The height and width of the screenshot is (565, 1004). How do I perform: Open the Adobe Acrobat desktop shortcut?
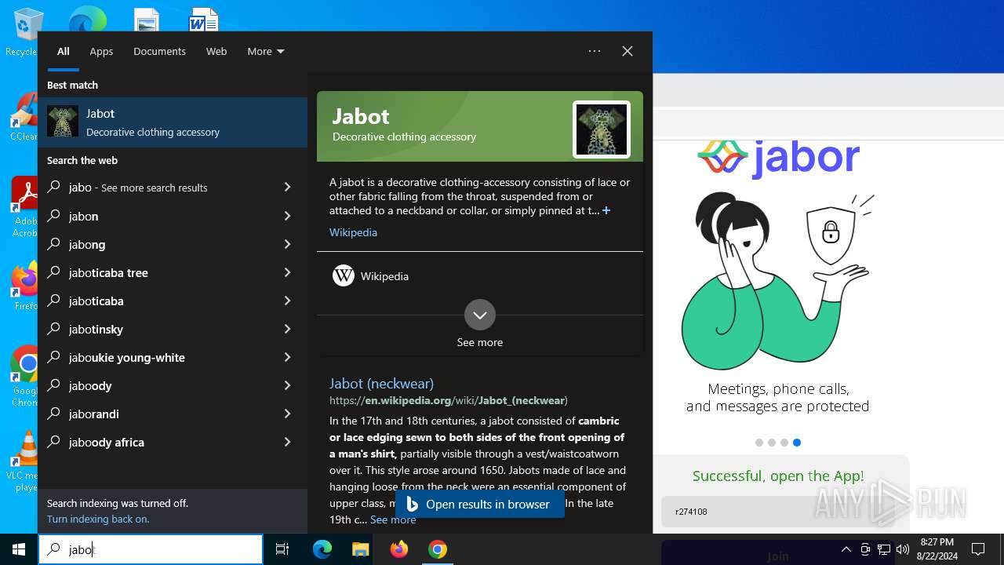24,206
